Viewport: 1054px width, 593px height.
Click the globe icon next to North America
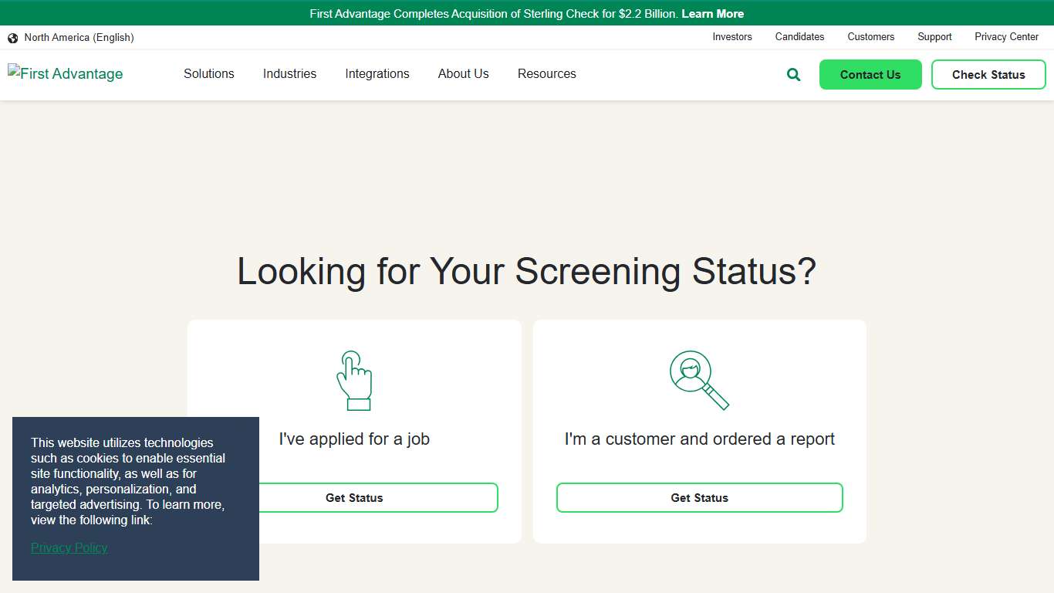coord(12,37)
